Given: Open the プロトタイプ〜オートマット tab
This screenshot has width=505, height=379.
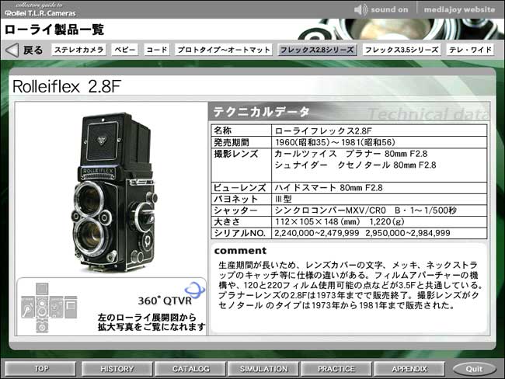Looking at the screenshot, I should click(224, 50).
